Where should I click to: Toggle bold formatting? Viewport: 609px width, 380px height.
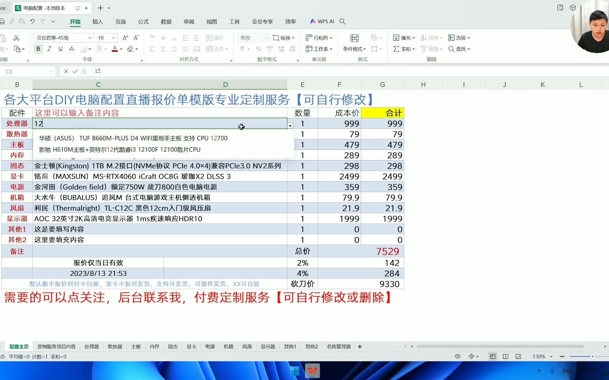[x=38, y=49]
